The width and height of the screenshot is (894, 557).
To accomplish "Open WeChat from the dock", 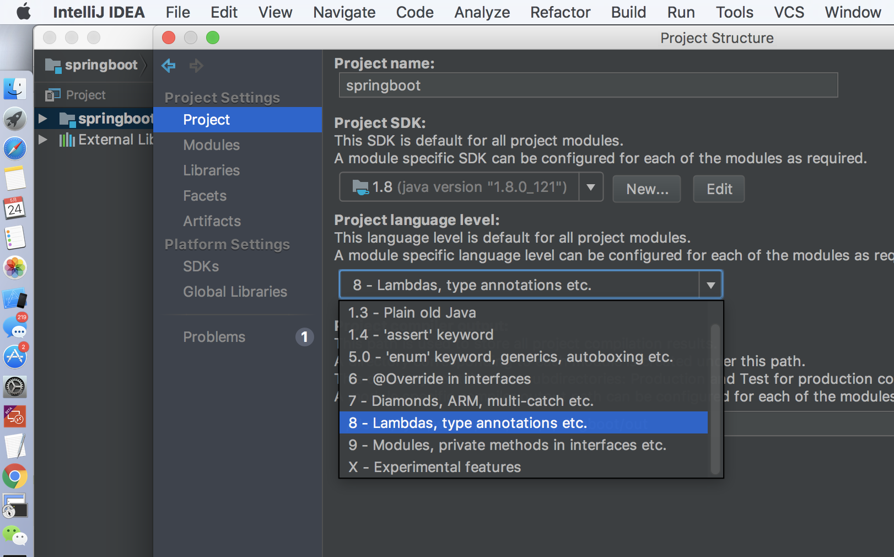I will (15, 535).
